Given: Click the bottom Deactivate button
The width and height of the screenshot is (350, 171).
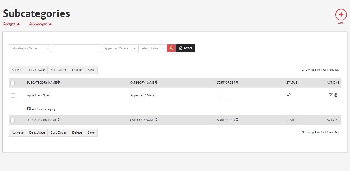Looking at the screenshot, I should coord(37,132).
